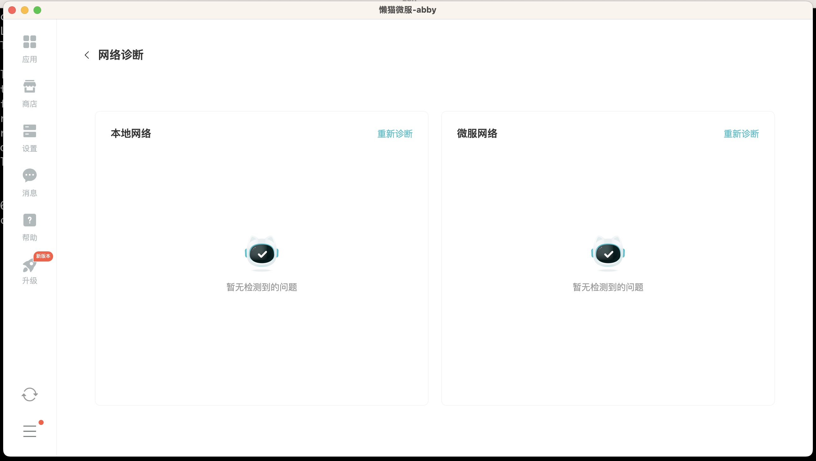This screenshot has width=816, height=461.
Task: Re-run diagnosis for 微服网络
Action: [741, 134]
